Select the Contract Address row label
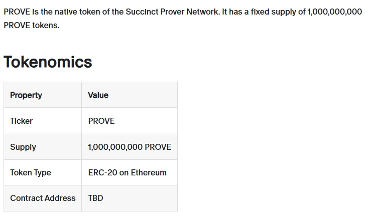The width and height of the screenshot is (376, 220). click(43, 198)
